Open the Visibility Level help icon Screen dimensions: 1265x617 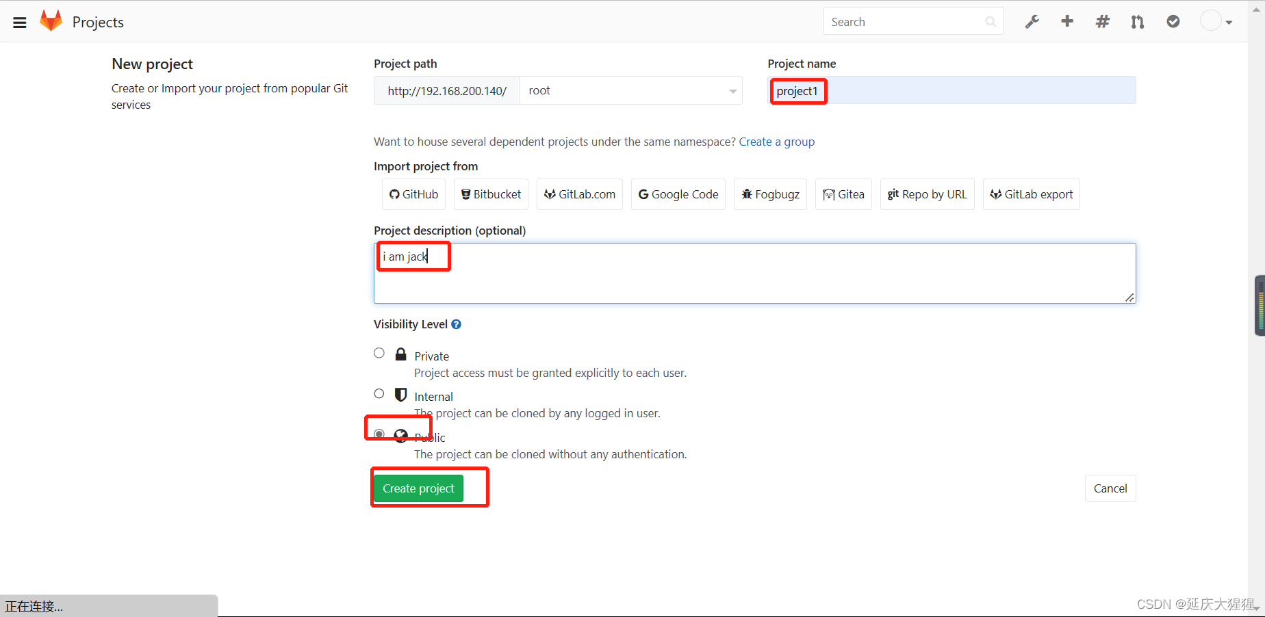[457, 324]
